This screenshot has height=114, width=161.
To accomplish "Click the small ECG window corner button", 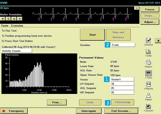I will pyautogui.click(x=137, y=8).
